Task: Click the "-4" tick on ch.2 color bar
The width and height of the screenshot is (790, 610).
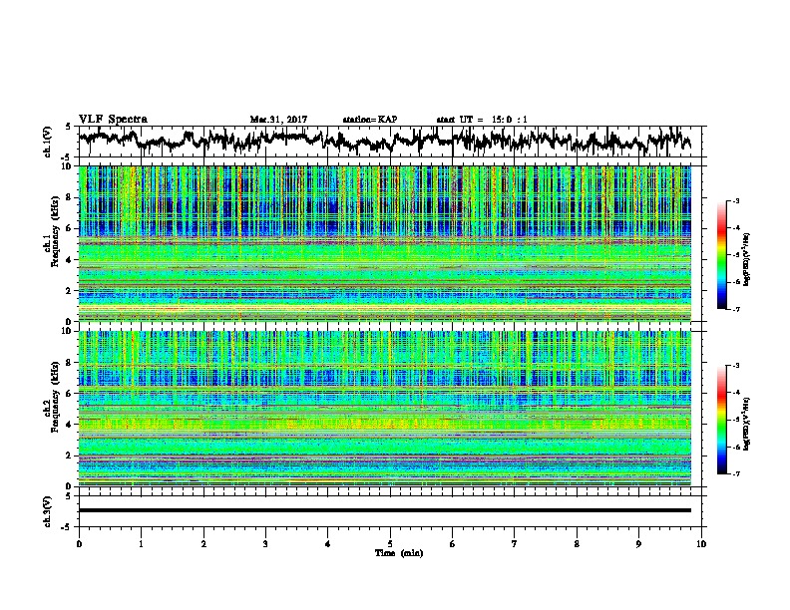Action: click(735, 393)
